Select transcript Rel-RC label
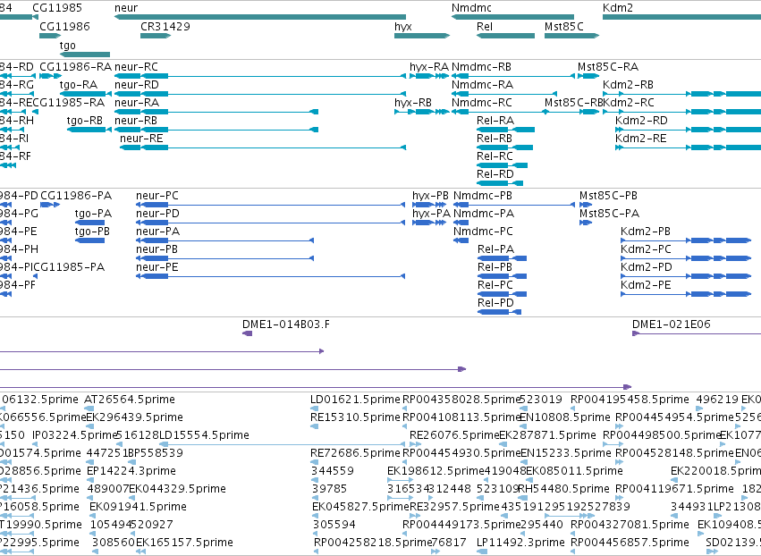 click(495, 156)
